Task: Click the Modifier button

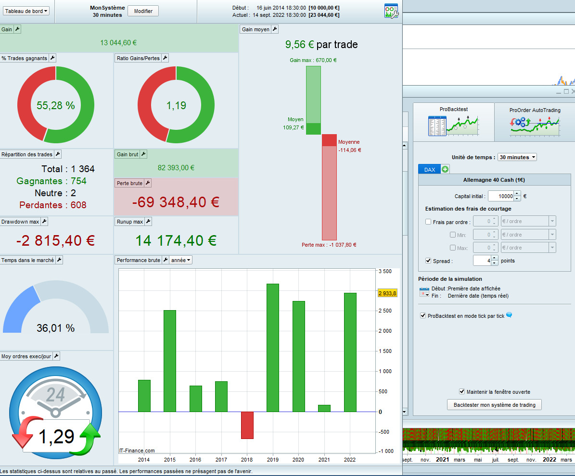Action: [143, 11]
